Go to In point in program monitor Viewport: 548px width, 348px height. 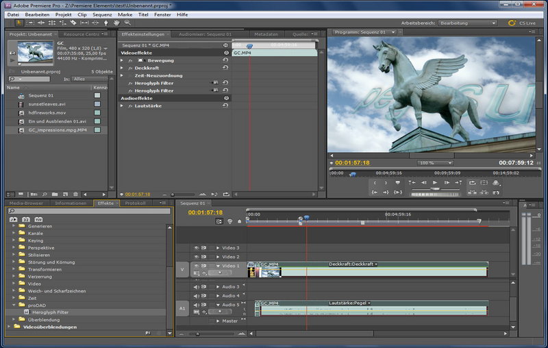click(x=374, y=192)
